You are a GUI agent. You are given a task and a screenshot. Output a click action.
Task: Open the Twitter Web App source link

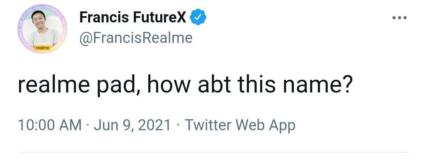(x=240, y=125)
